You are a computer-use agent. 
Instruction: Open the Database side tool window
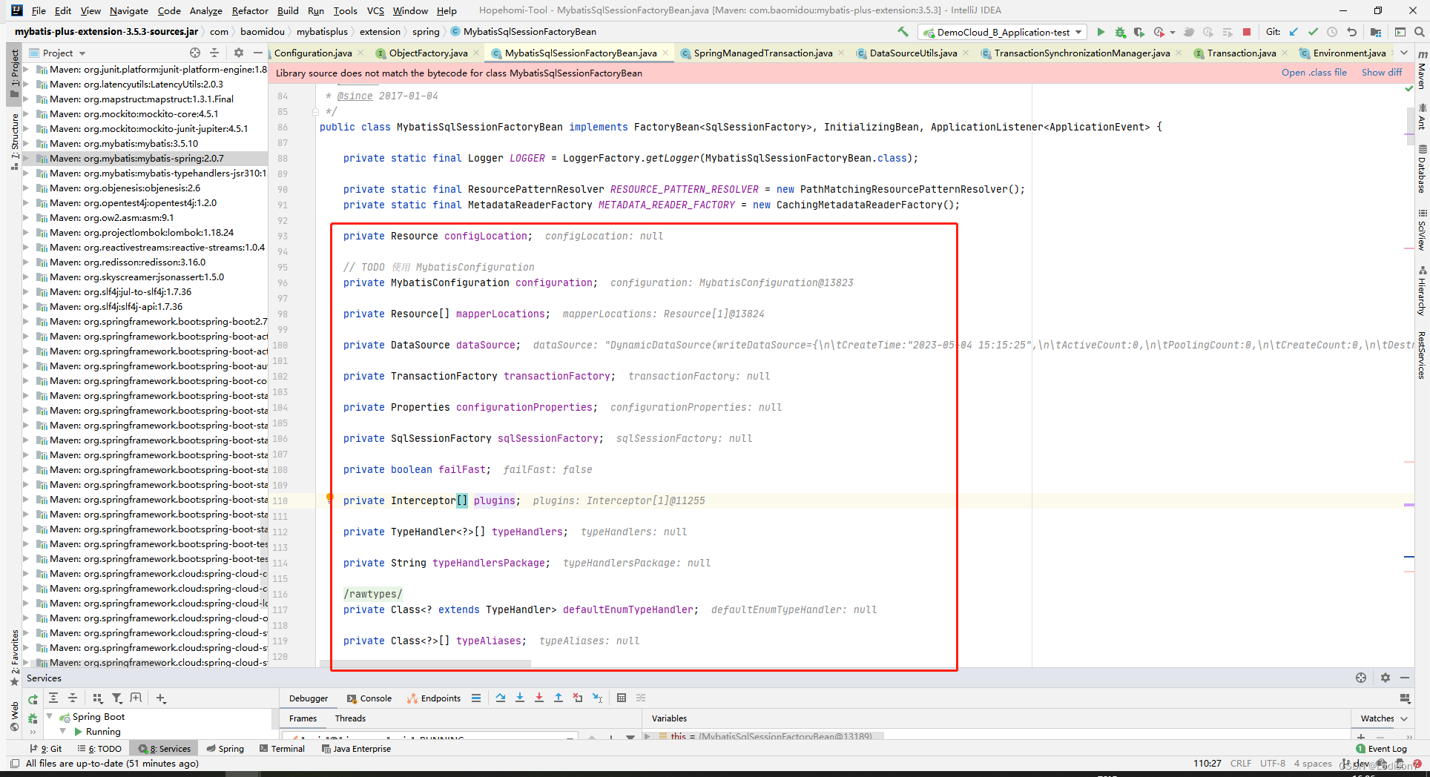[x=1422, y=170]
